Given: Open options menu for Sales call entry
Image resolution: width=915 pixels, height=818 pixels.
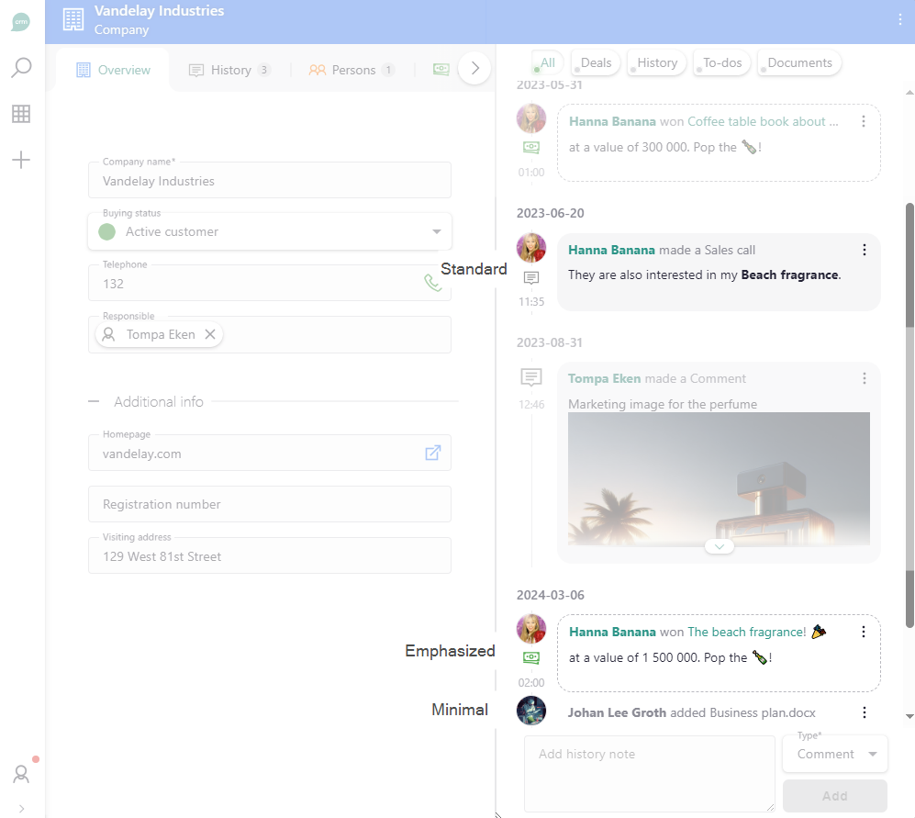Looking at the screenshot, I should coord(864,250).
